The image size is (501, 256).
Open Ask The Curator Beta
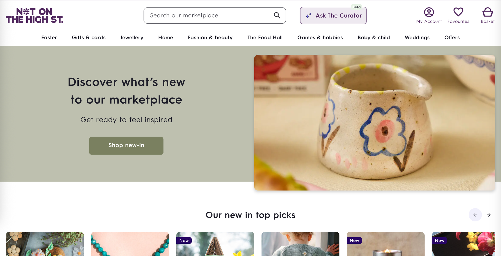[333, 15]
